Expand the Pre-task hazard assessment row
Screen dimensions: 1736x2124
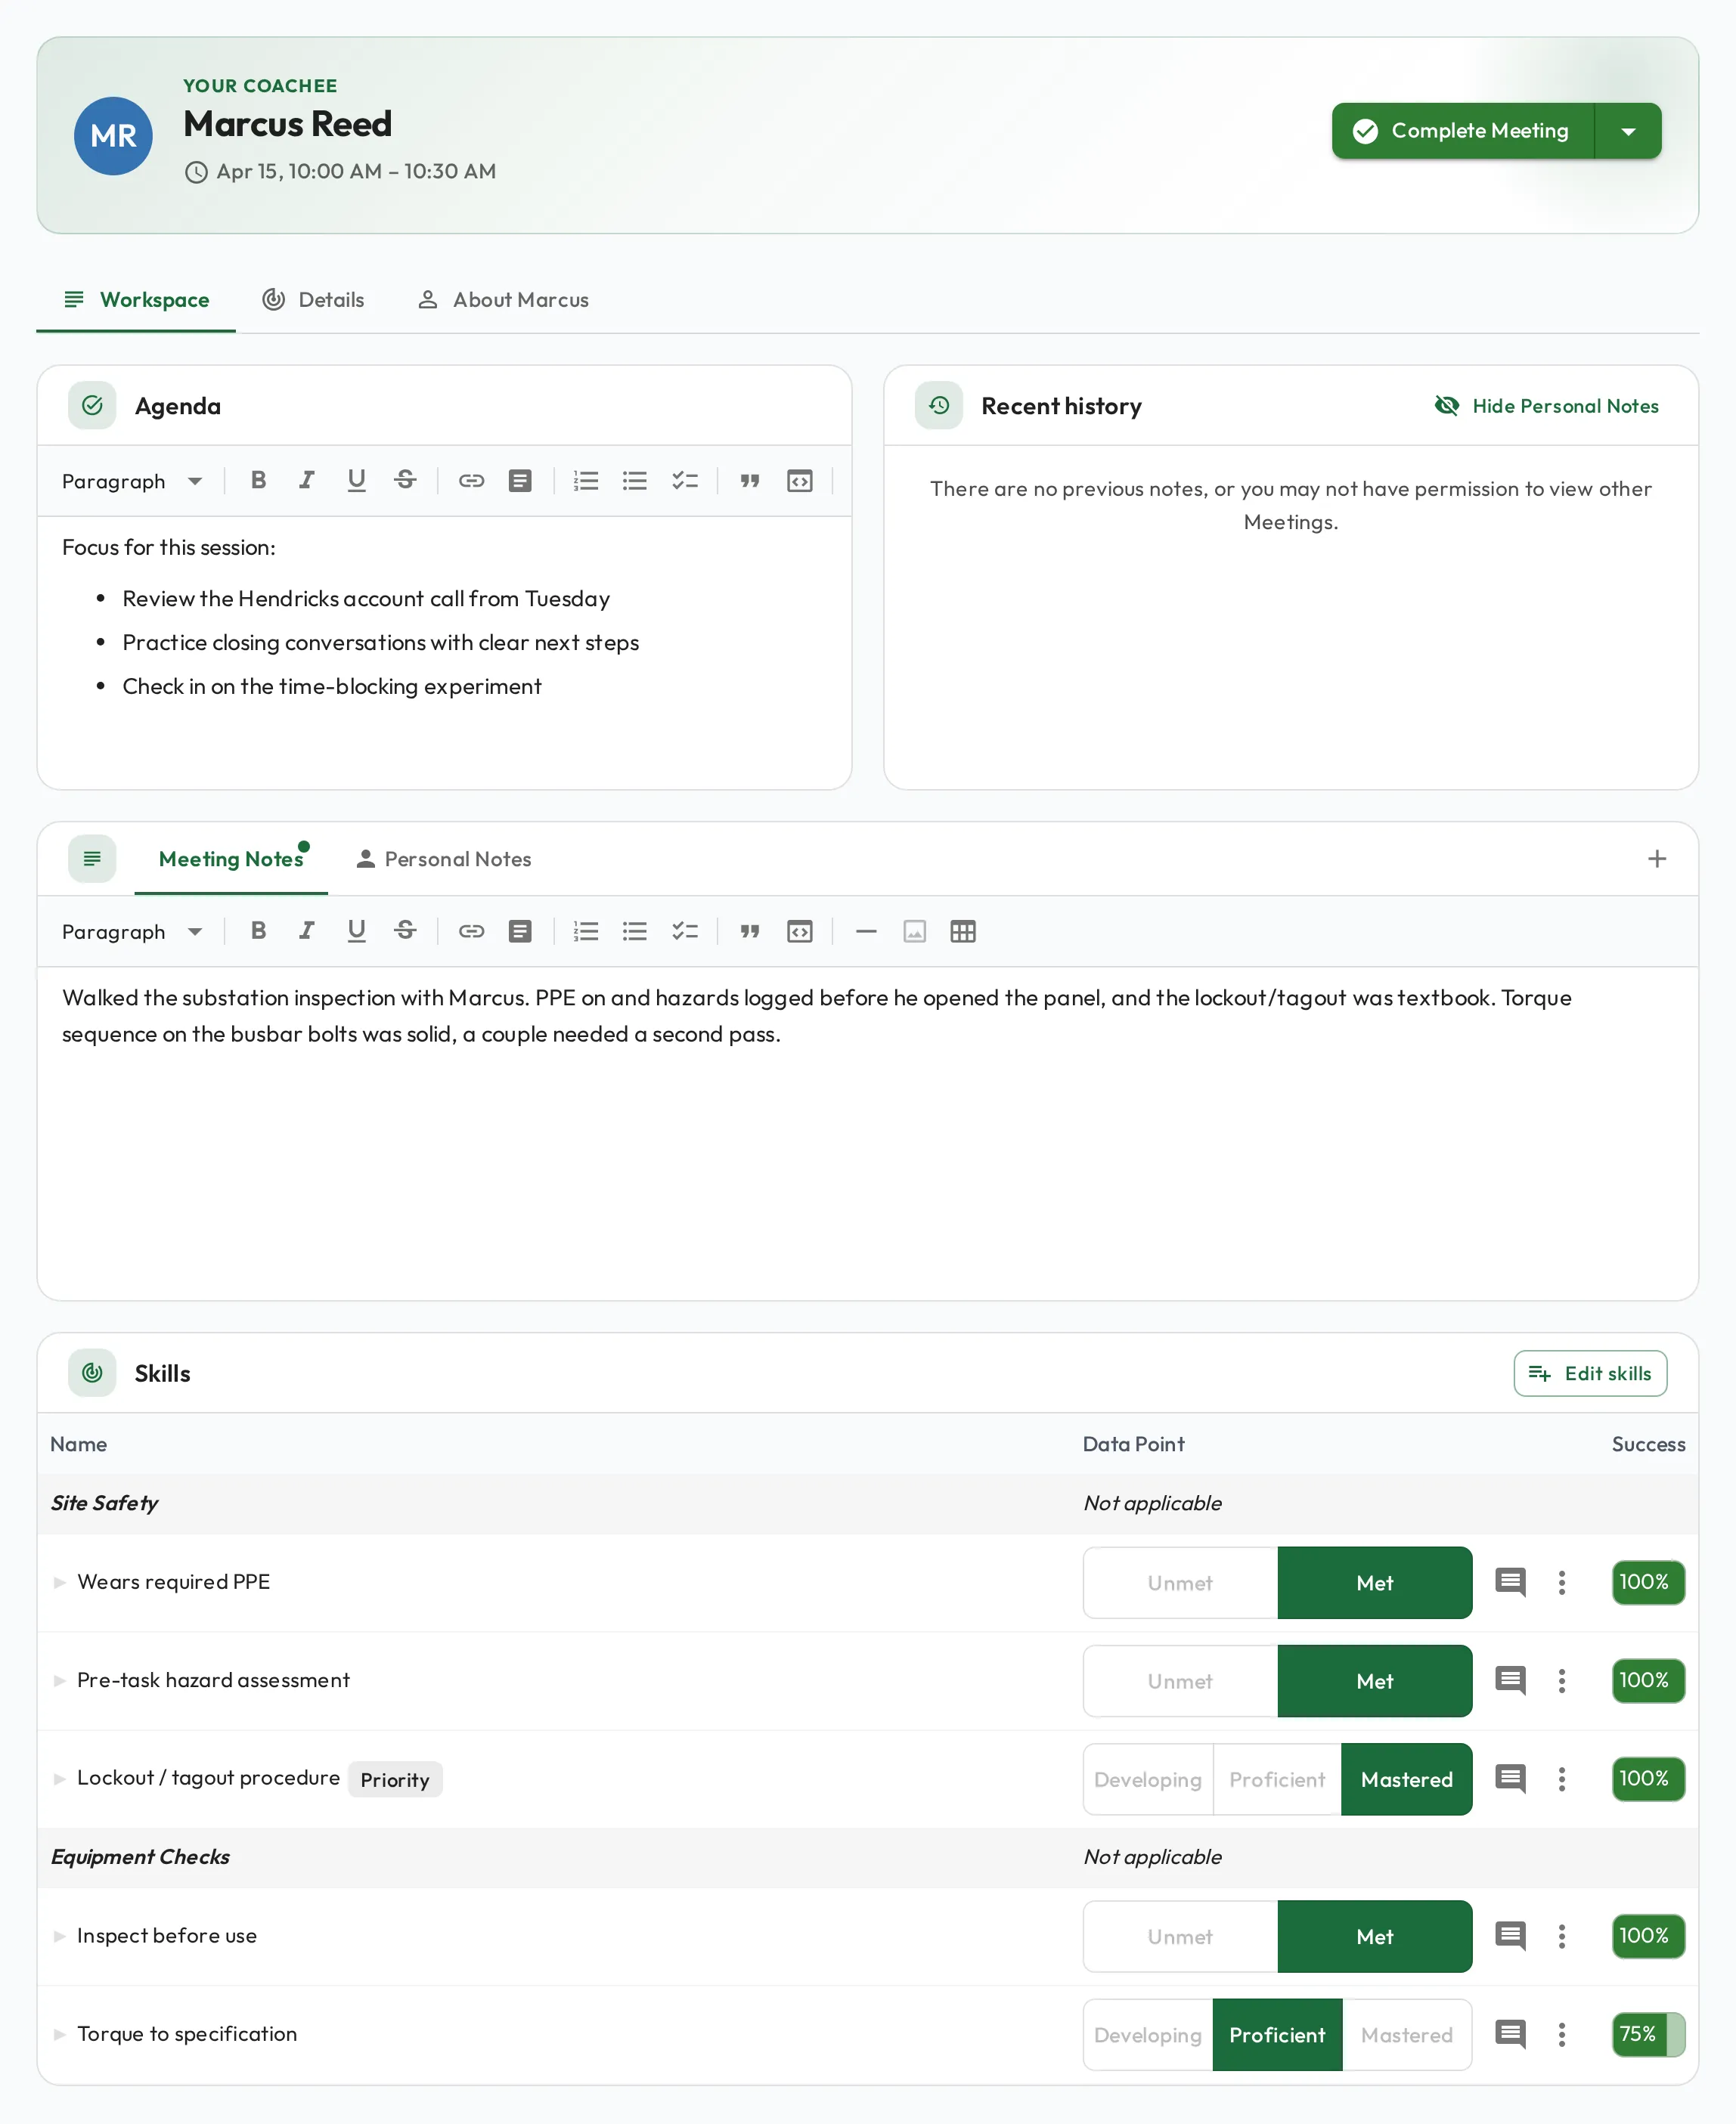(x=60, y=1680)
